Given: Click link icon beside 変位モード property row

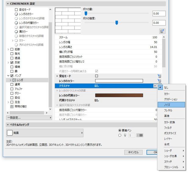Looking at the screenshot, I should pos(159,76).
